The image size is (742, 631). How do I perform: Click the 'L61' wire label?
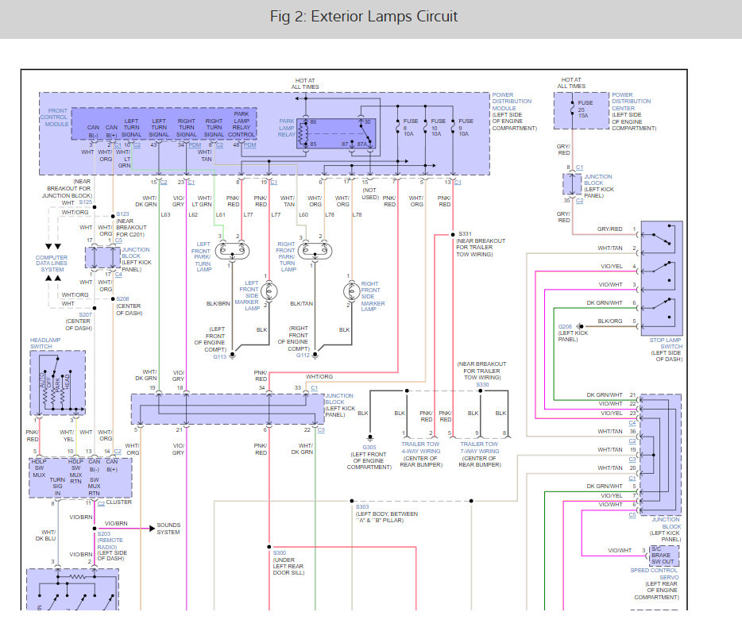(x=221, y=214)
